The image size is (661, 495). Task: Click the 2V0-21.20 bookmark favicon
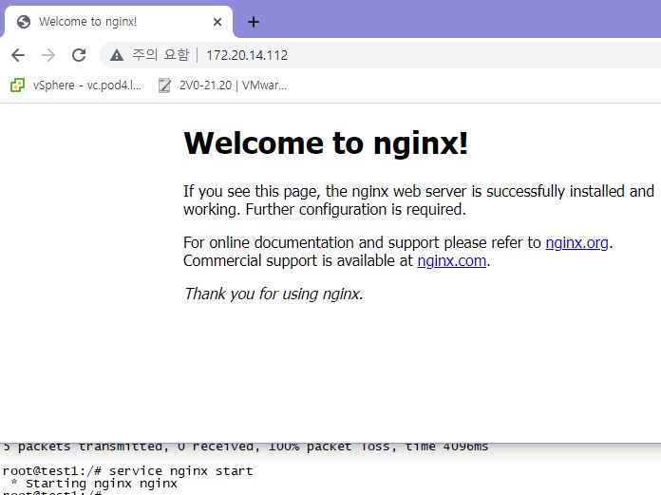(x=164, y=86)
